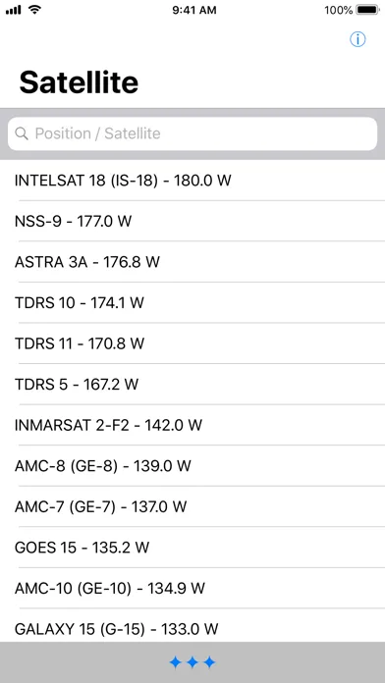
Task: Select INTELSAT 18 (IS-18) - 180.0 W
Action: point(192,181)
